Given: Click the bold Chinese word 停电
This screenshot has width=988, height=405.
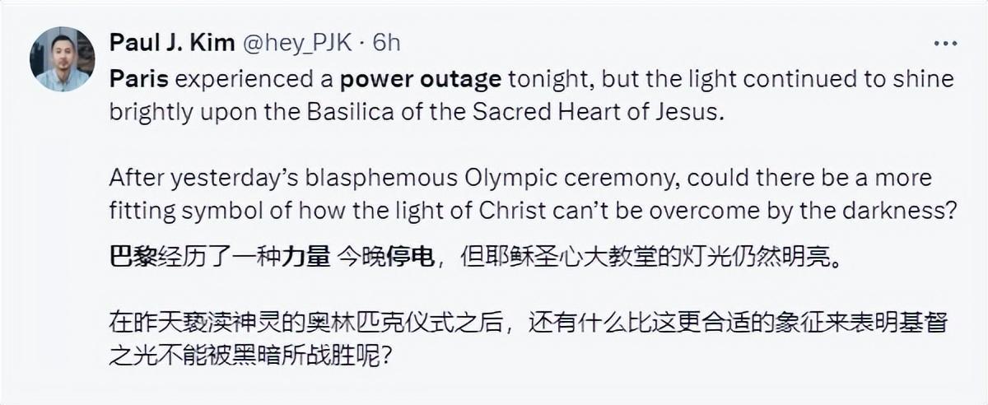Looking at the screenshot, I should (x=411, y=258).
